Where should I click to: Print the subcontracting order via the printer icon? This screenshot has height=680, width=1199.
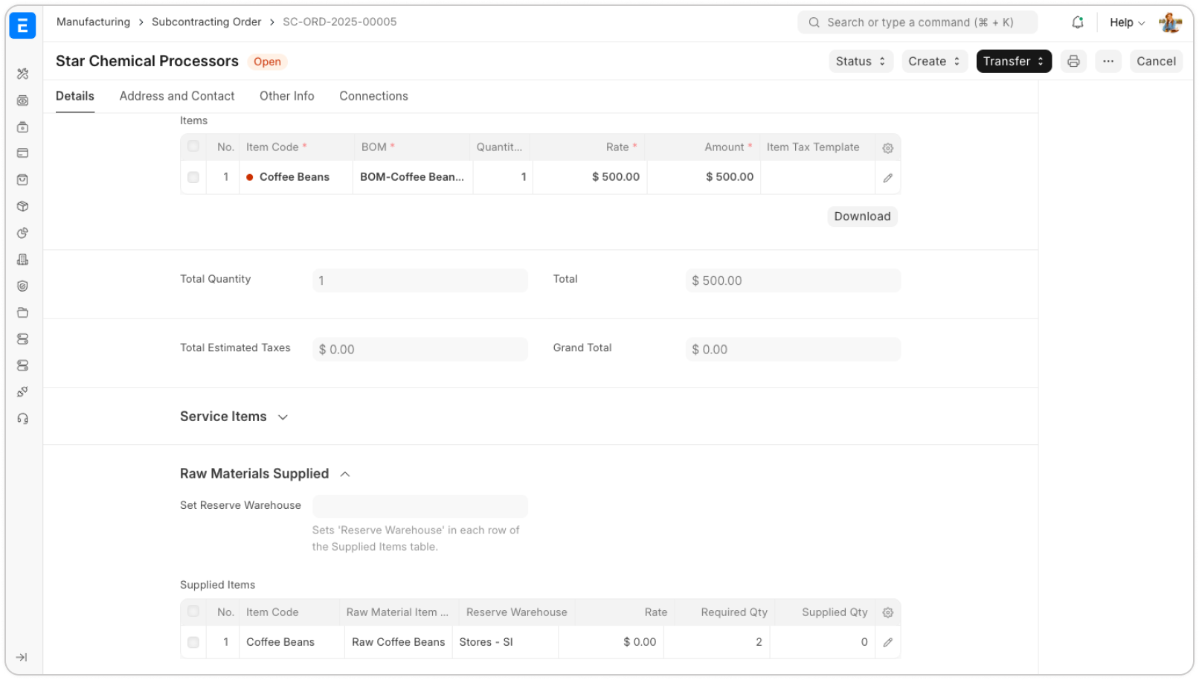[x=1073, y=61]
